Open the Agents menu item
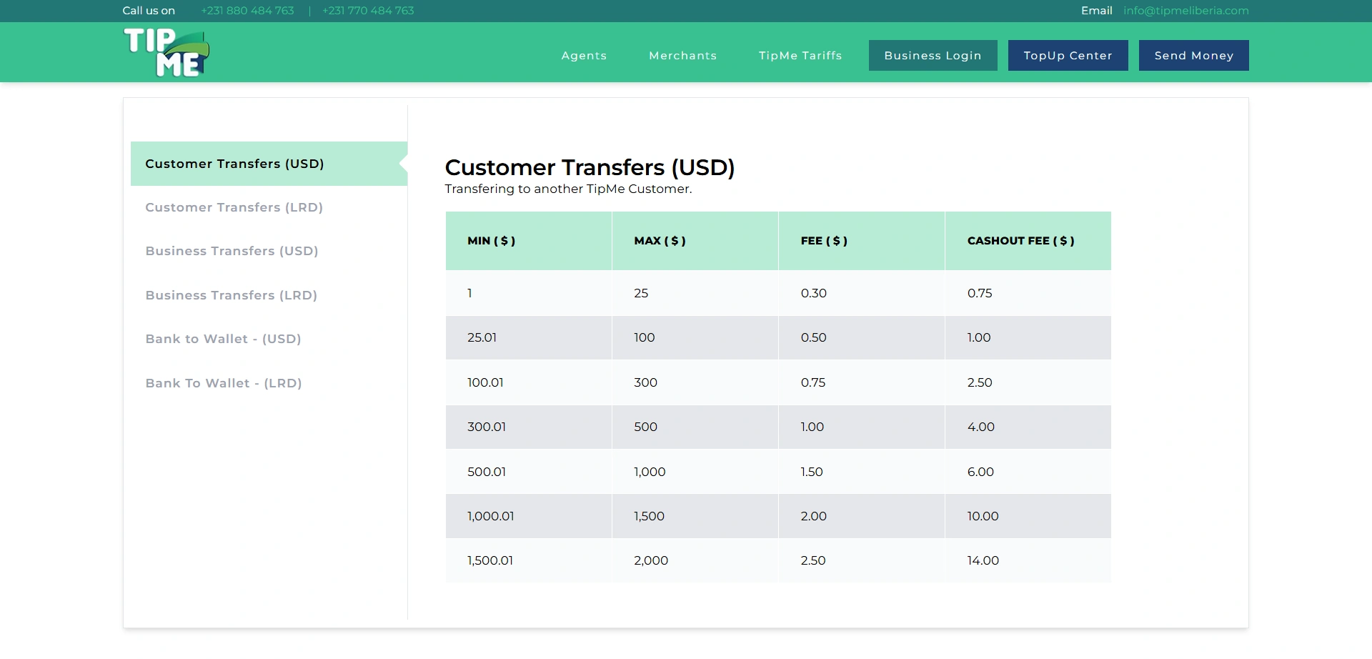The height and width of the screenshot is (659, 1372). [584, 56]
